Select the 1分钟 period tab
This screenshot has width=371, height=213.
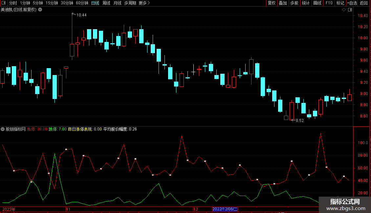pos(25,3)
